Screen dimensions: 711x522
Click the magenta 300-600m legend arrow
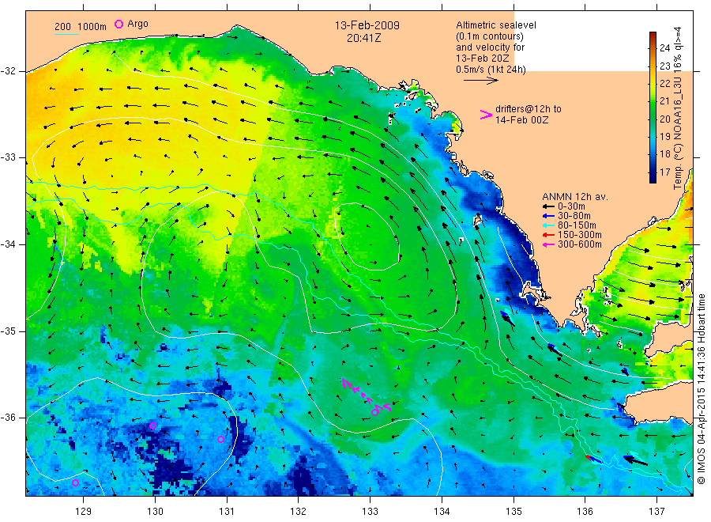point(549,244)
